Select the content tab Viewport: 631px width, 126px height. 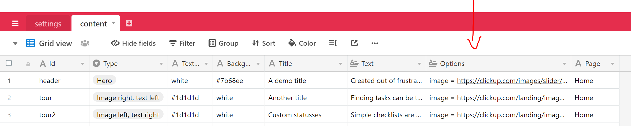coord(93,24)
